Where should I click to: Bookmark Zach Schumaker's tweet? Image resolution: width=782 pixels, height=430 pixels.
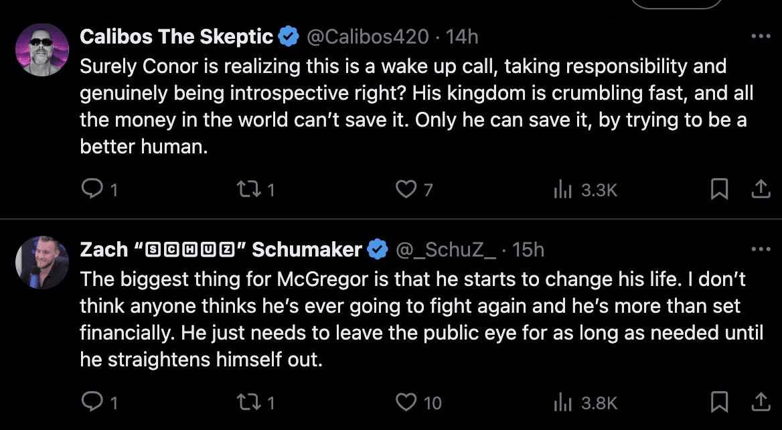coord(719,402)
